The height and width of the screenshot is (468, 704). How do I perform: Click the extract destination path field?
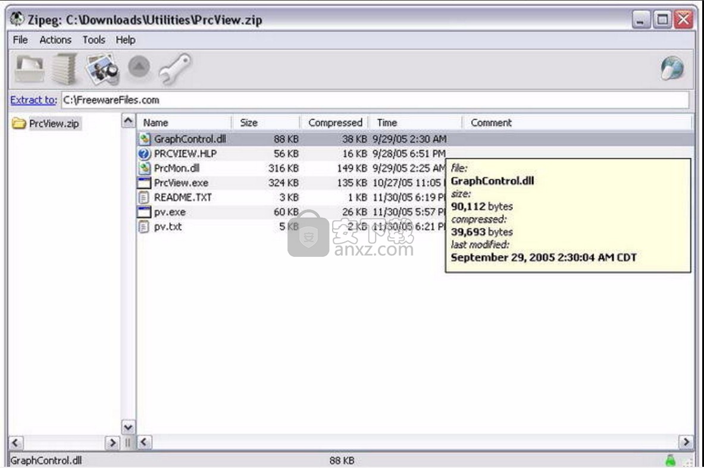375,100
